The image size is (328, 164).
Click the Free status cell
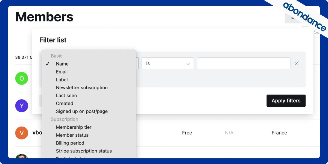[x=187, y=133]
